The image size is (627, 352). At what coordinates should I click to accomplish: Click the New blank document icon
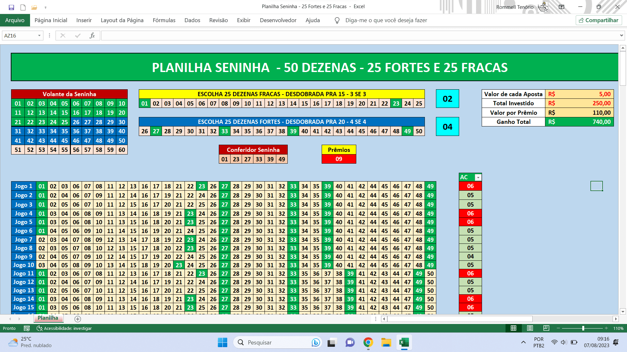point(23,7)
